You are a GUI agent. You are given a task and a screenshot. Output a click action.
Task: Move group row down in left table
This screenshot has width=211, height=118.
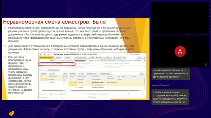pyautogui.click(x=53, y=73)
